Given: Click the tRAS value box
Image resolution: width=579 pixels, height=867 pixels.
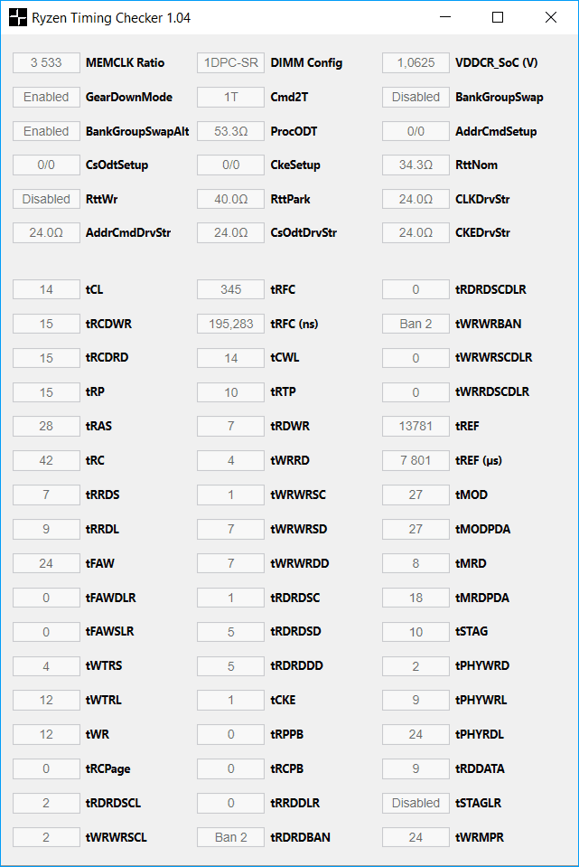Looking at the screenshot, I should (46, 426).
